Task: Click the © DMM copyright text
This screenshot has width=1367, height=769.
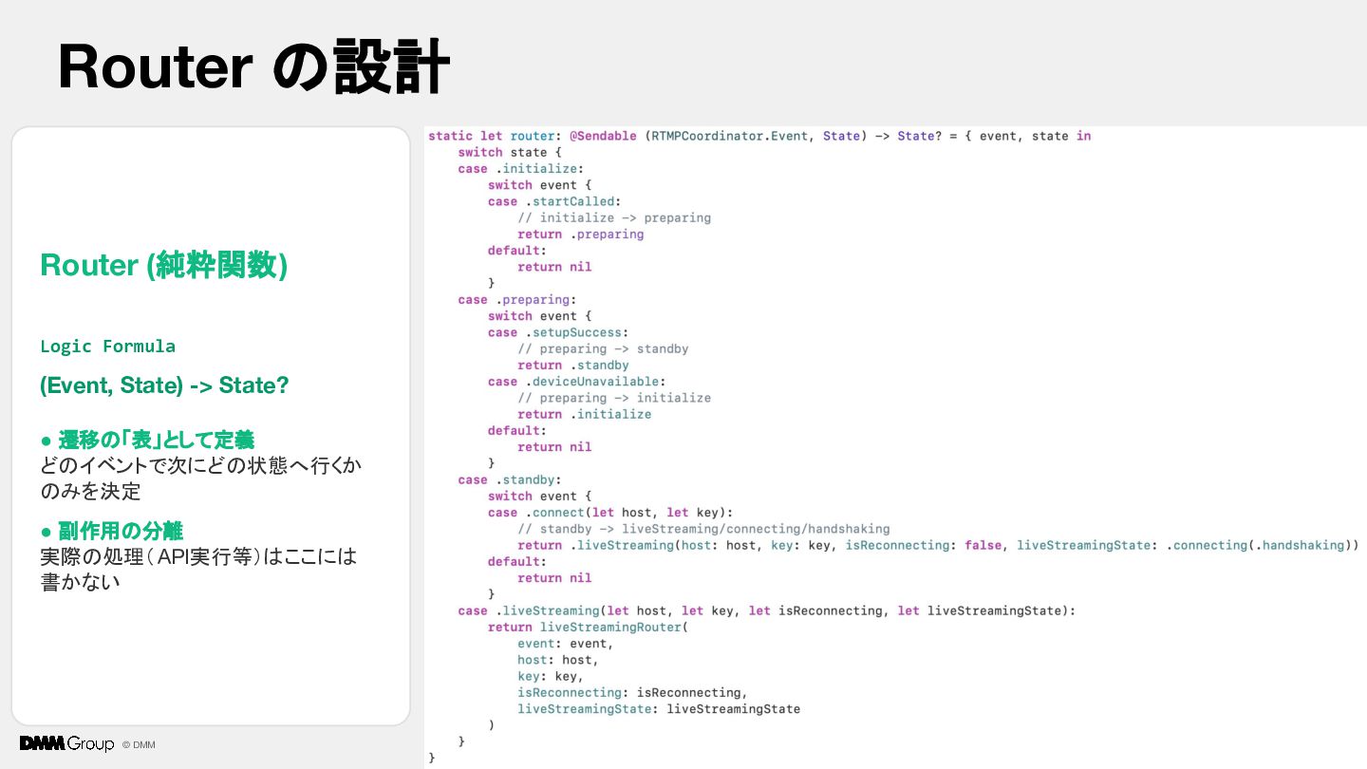Action: coord(139,744)
